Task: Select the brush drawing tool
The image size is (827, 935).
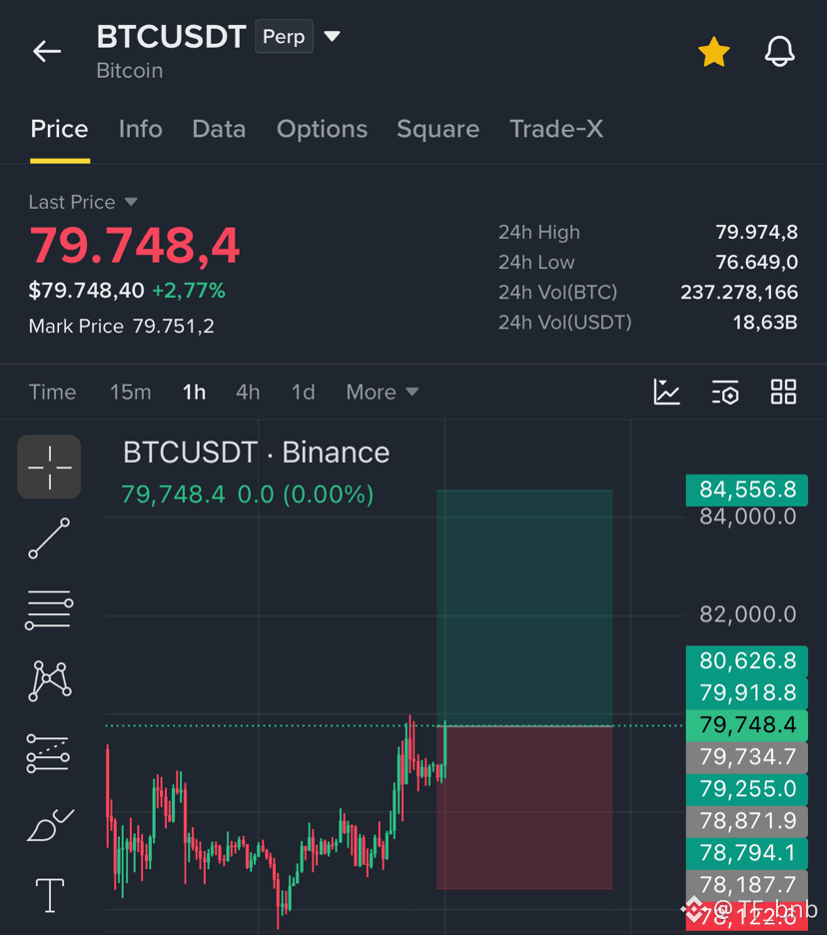Action: [51, 825]
